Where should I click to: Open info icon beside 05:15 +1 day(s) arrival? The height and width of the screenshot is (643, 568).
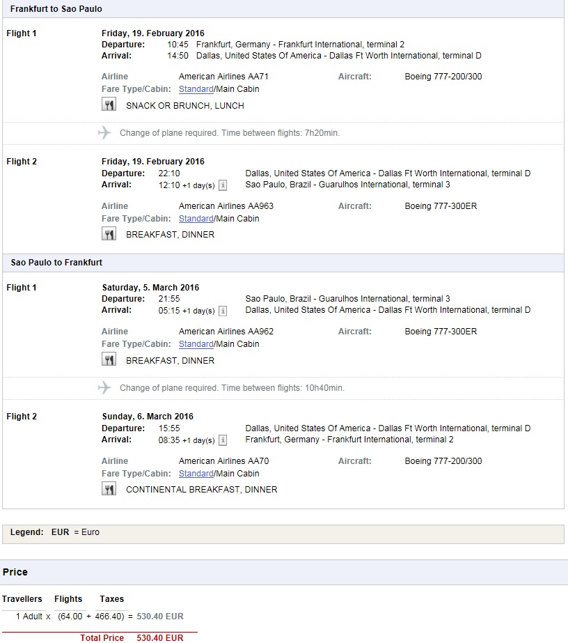[x=223, y=311]
